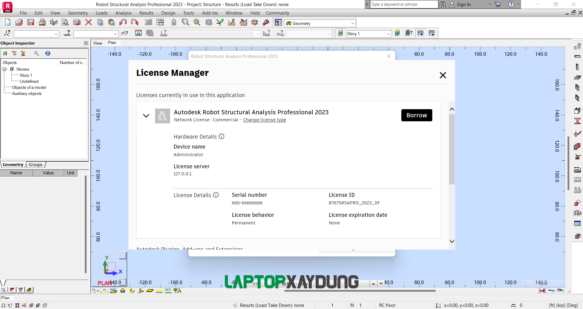Image resolution: width=583 pixels, height=309 pixels.
Task: Open the Geometry layout selector dropdown
Action: click(320, 23)
